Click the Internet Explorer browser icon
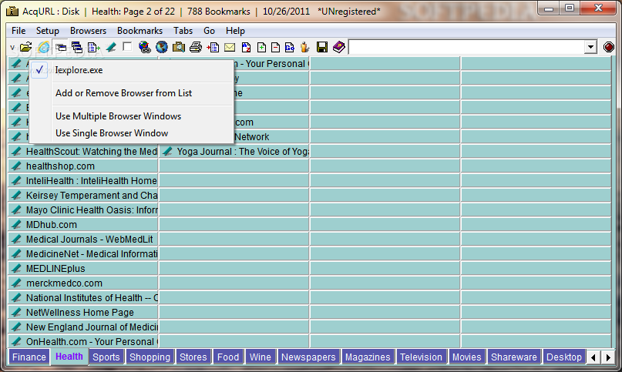The width and height of the screenshot is (622, 372). 44,47
